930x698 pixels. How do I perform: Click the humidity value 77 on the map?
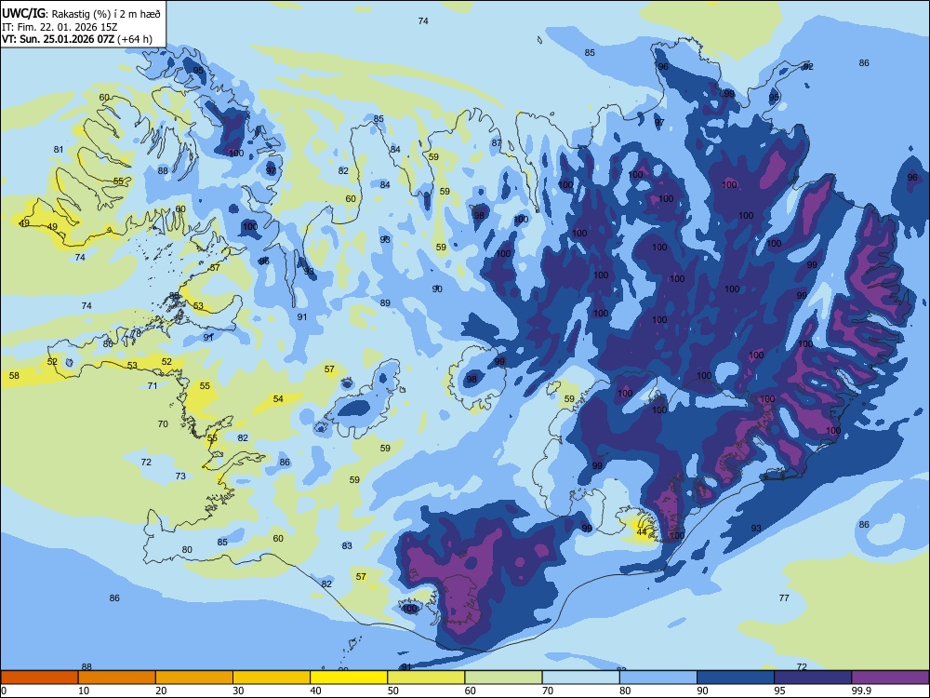click(x=784, y=597)
